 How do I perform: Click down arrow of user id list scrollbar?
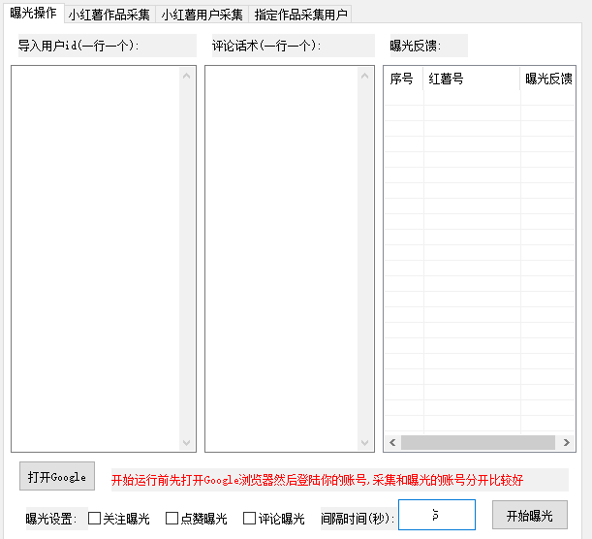coord(188,443)
